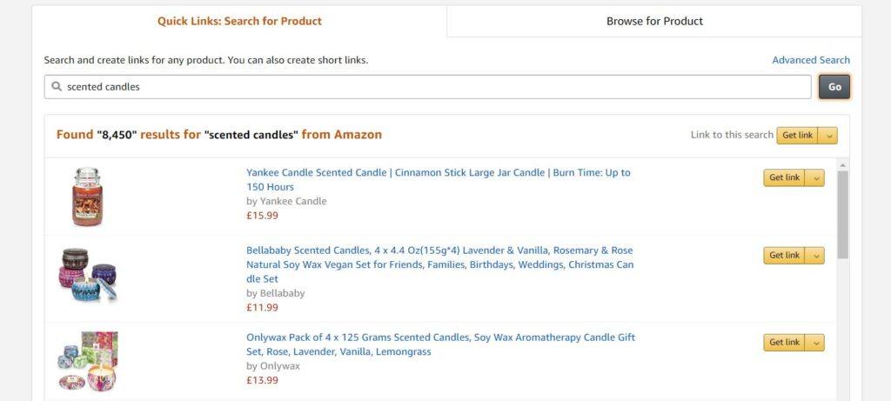Click Get link for this search

[x=798, y=136]
